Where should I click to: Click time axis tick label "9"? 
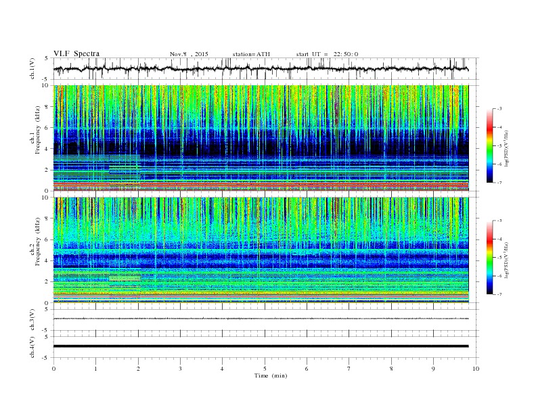pyautogui.click(x=433, y=369)
